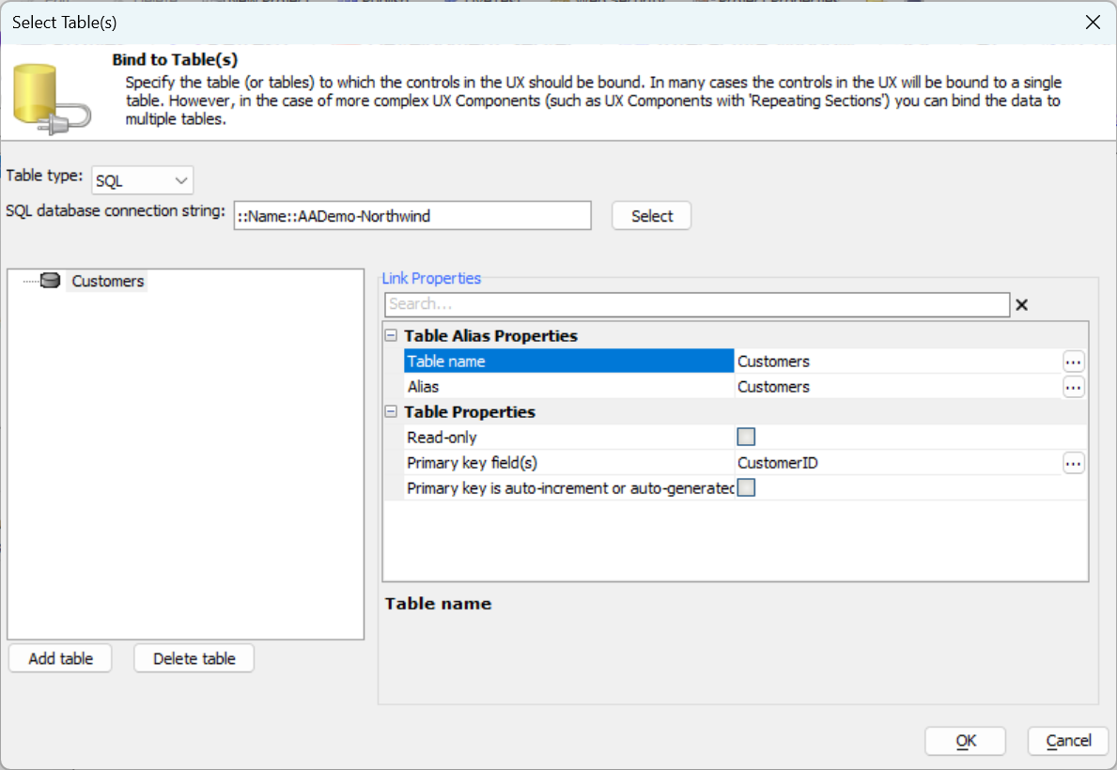Confirm with the OK button

click(x=965, y=741)
